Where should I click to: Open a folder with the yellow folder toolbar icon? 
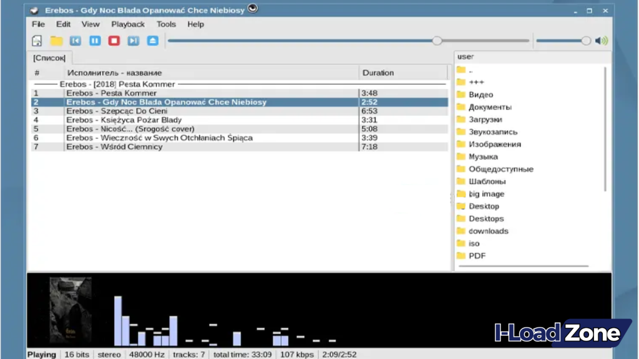click(55, 40)
